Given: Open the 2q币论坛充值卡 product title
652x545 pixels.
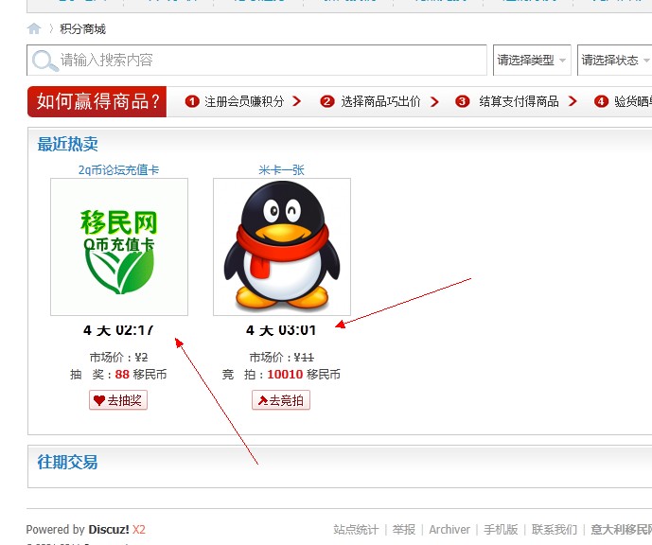Looking at the screenshot, I should click(119, 169).
